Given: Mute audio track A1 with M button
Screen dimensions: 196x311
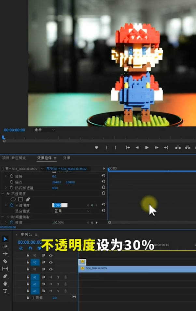Looking at the screenshot, I should click(x=51, y=277).
